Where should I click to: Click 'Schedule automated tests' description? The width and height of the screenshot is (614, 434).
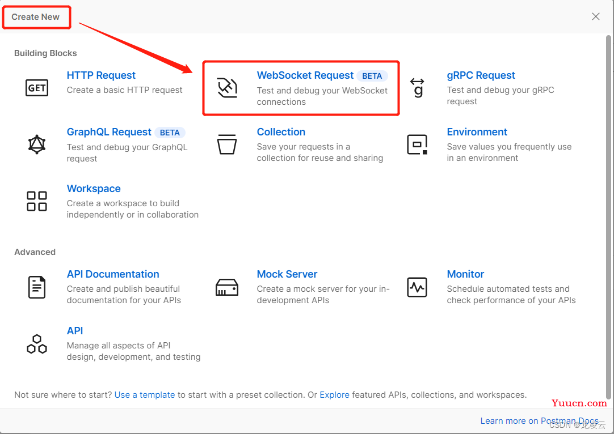click(511, 295)
